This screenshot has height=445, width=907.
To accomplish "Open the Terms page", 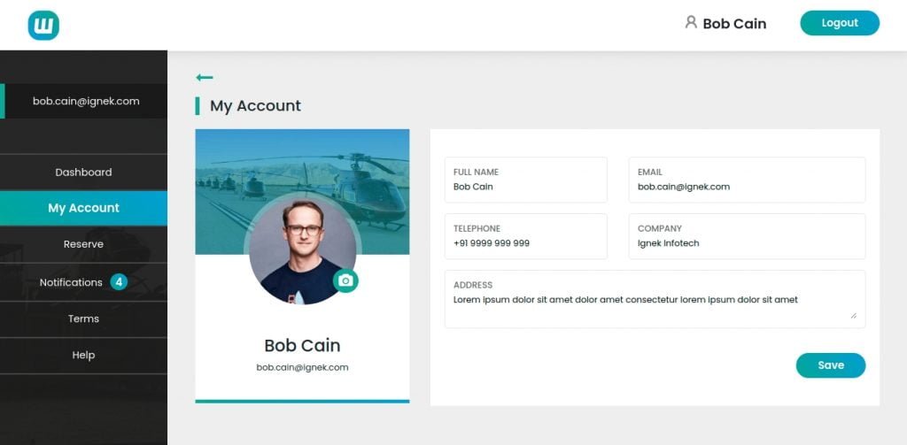I will 83,318.
